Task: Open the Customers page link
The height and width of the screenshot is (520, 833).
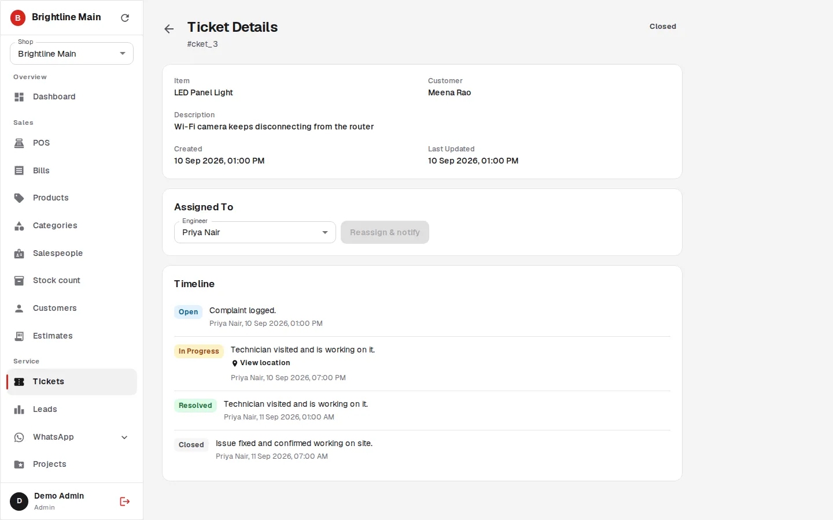Action: click(72, 309)
